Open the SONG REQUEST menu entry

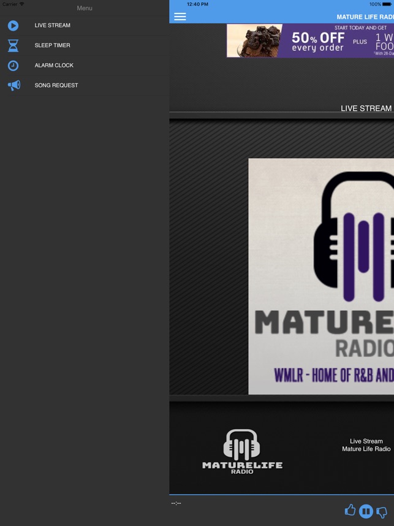[56, 85]
